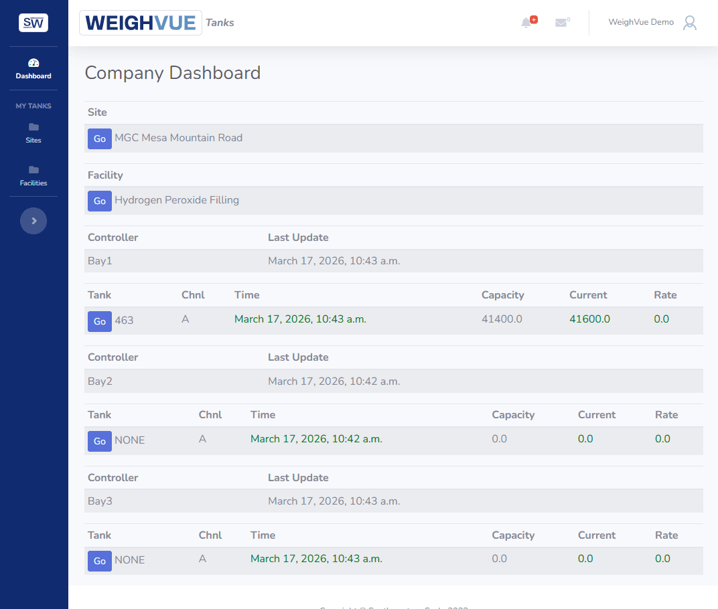The height and width of the screenshot is (609, 718).
Task: Click tank 463 Current reading 41600.0
Action: pyautogui.click(x=589, y=319)
